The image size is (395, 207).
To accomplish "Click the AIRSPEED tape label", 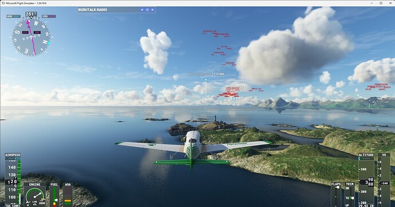I will coord(13,155).
